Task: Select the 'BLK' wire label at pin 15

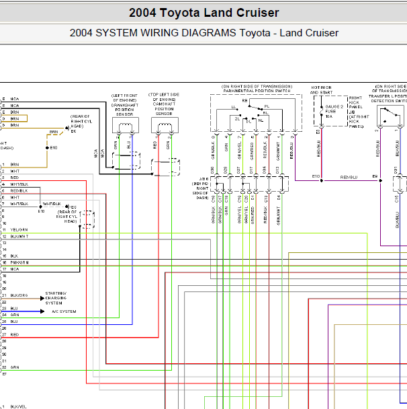Action: pyautogui.click(x=14, y=256)
